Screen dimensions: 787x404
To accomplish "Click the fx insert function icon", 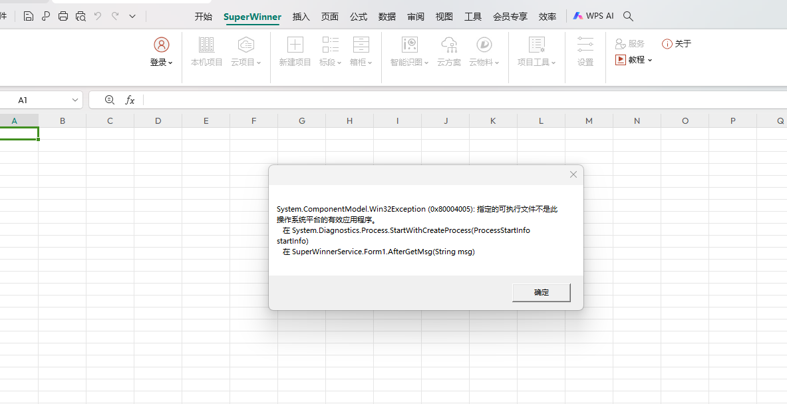I will pos(130,100).
